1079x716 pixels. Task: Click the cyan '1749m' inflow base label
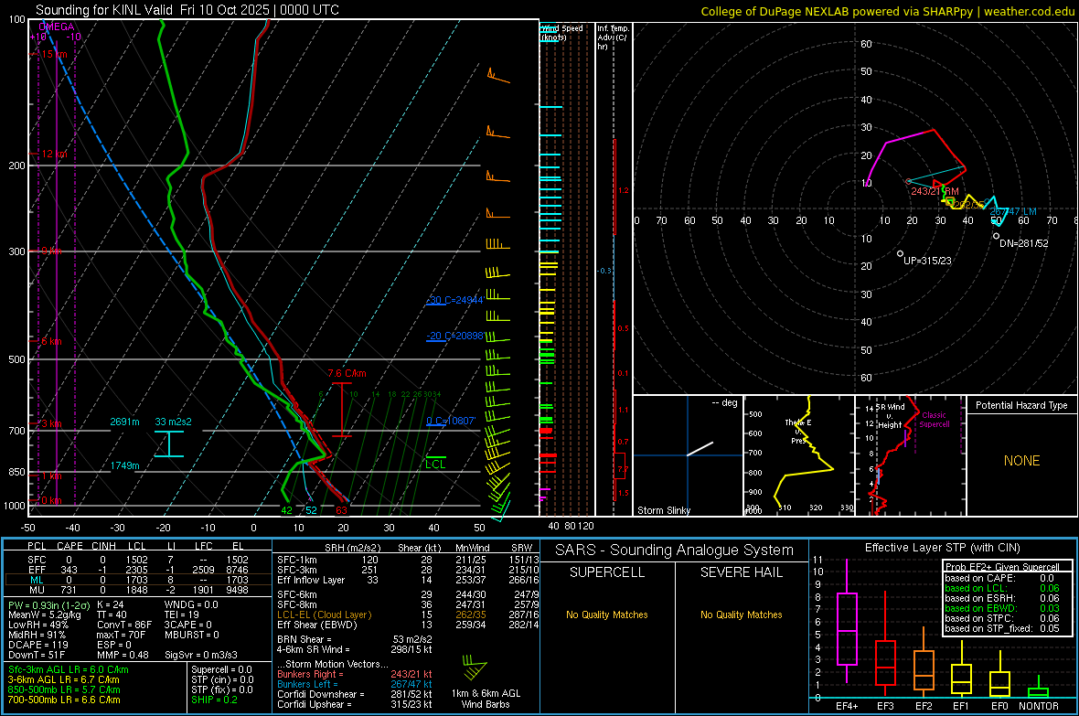point(124,466)
